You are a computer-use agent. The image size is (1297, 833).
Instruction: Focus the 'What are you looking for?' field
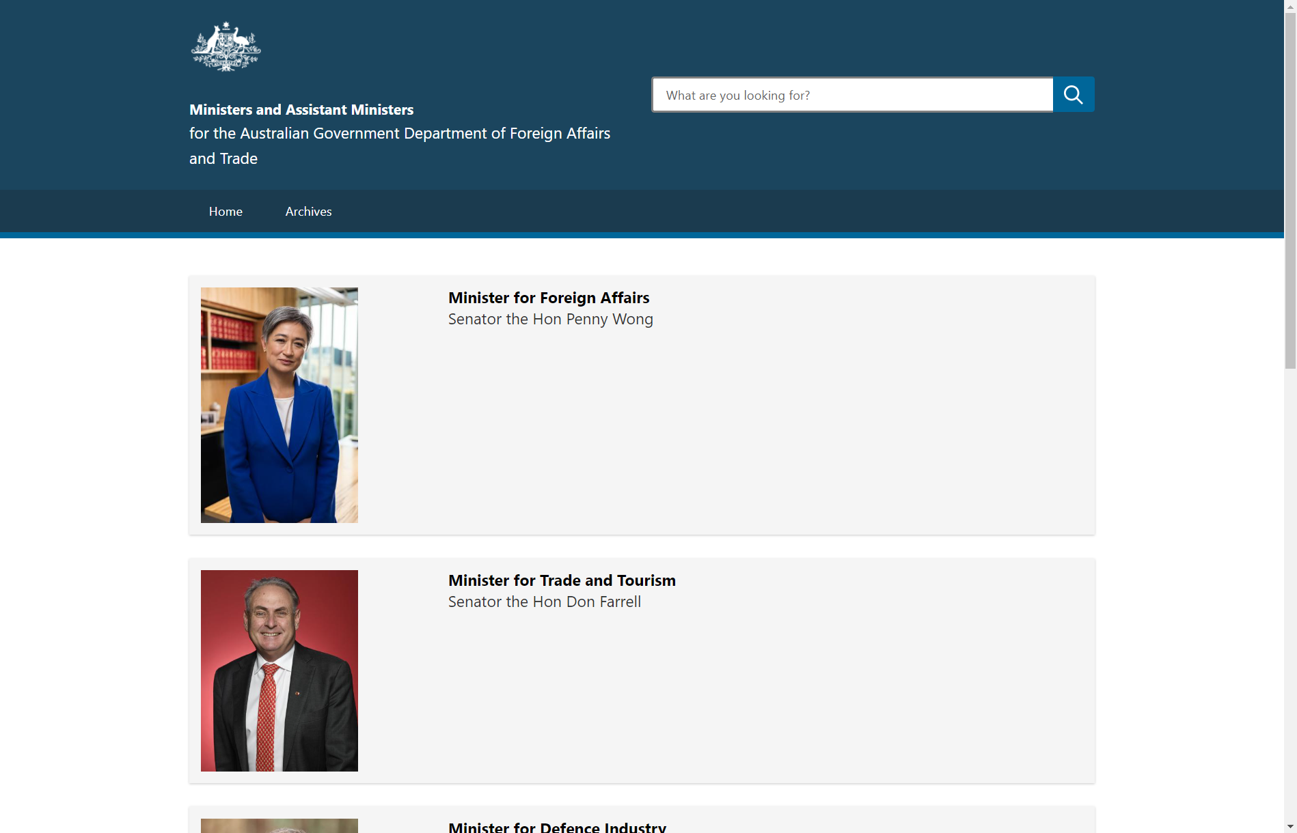point(852,94)
